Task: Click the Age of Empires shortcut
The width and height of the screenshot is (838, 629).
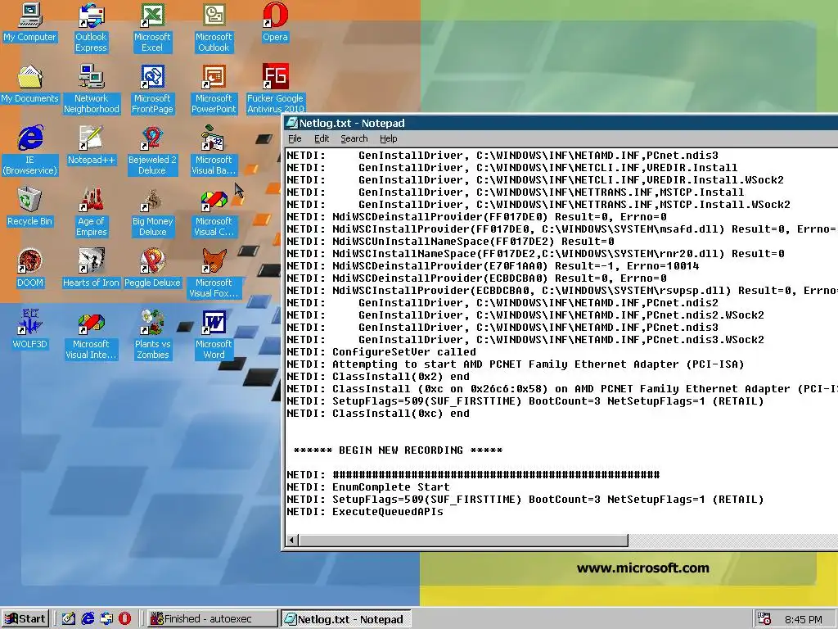Action: [x=92, y=212]
